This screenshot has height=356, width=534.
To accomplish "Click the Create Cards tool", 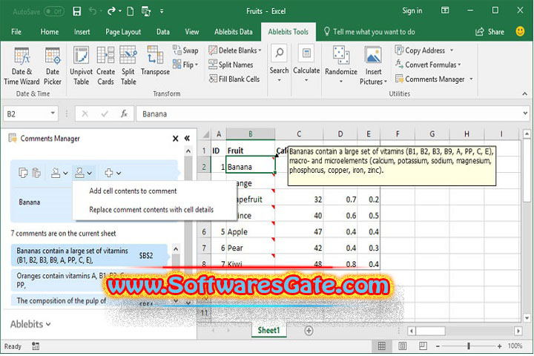I will pyautogui.click(x=105, y=66).
